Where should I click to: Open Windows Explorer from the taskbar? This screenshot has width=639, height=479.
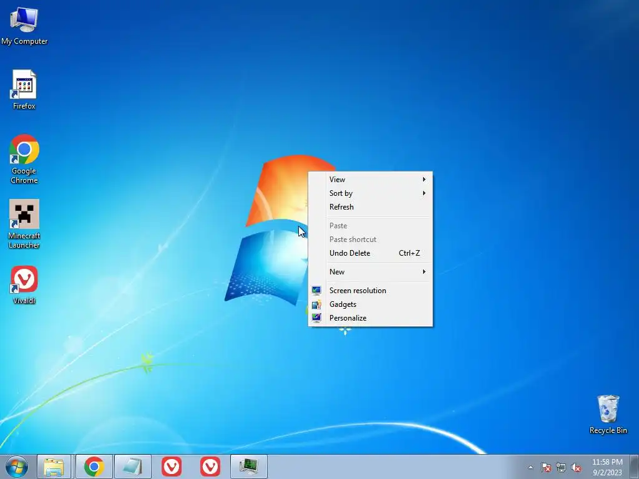[x=54, y=467]
